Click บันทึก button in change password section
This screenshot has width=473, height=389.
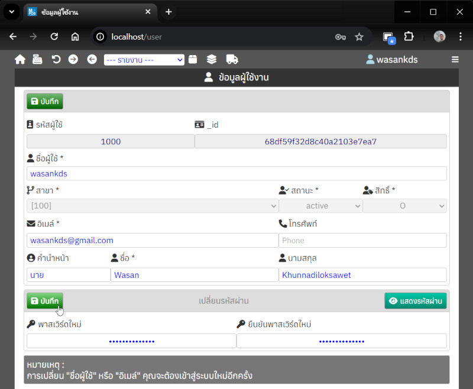[x=45, y=301]
